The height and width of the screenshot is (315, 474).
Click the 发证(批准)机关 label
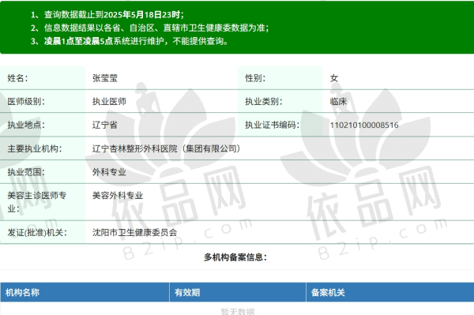pos(37,232)
